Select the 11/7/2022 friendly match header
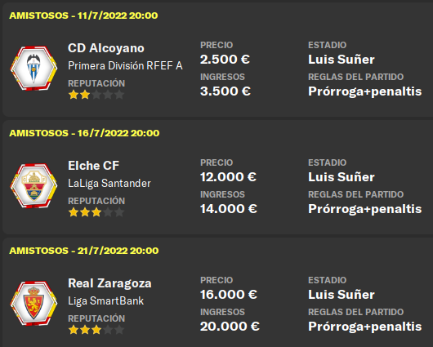Image resolution: width=433 pixels, height=347 pixels. 83,16
